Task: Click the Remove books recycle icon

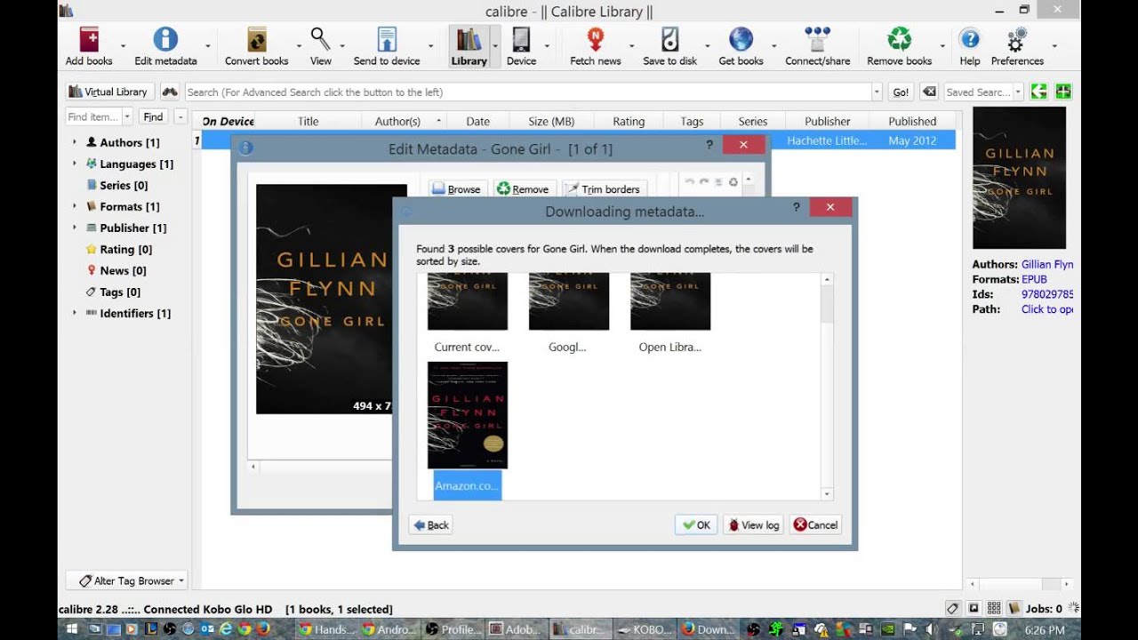Action: 900,39
